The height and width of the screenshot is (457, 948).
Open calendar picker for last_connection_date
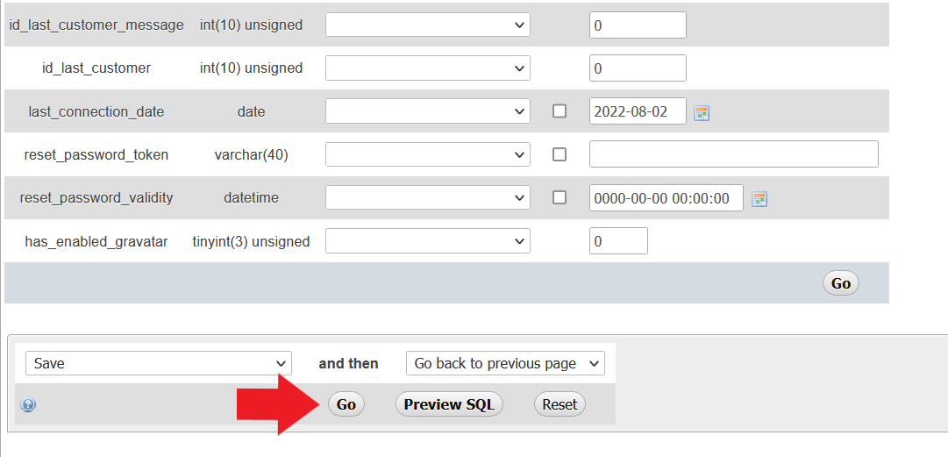(x=702, y=112)
